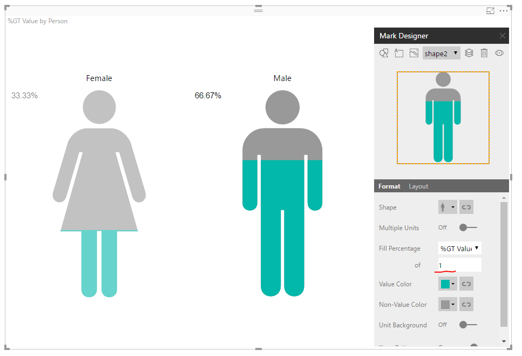Switch to the Format tab
This screenshot has width=522, height=356.
pyautogui.click(x=389, y=186)
